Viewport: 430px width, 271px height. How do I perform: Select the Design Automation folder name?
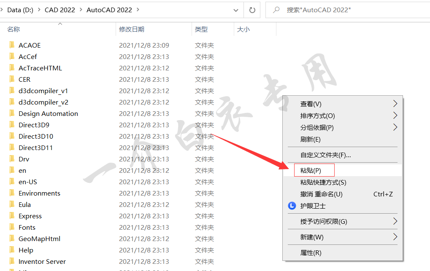pos(48,113)
